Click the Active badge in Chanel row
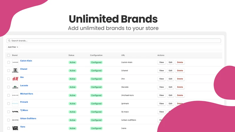 (72, 70)
